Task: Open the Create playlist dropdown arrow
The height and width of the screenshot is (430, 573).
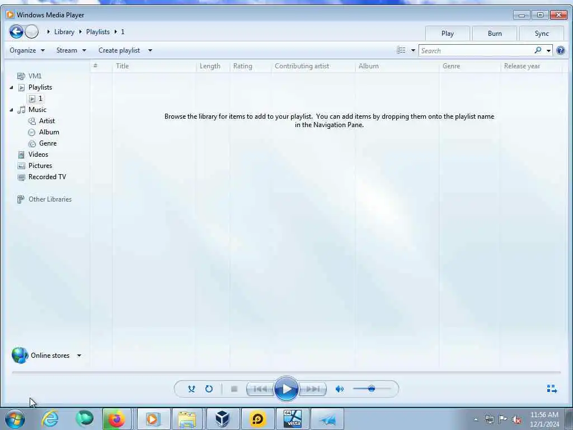Action: point(150,50)
